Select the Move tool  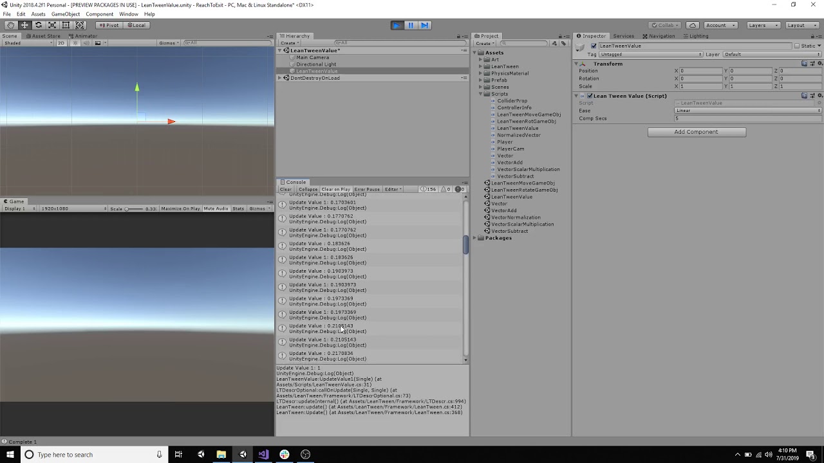[24, 25]
